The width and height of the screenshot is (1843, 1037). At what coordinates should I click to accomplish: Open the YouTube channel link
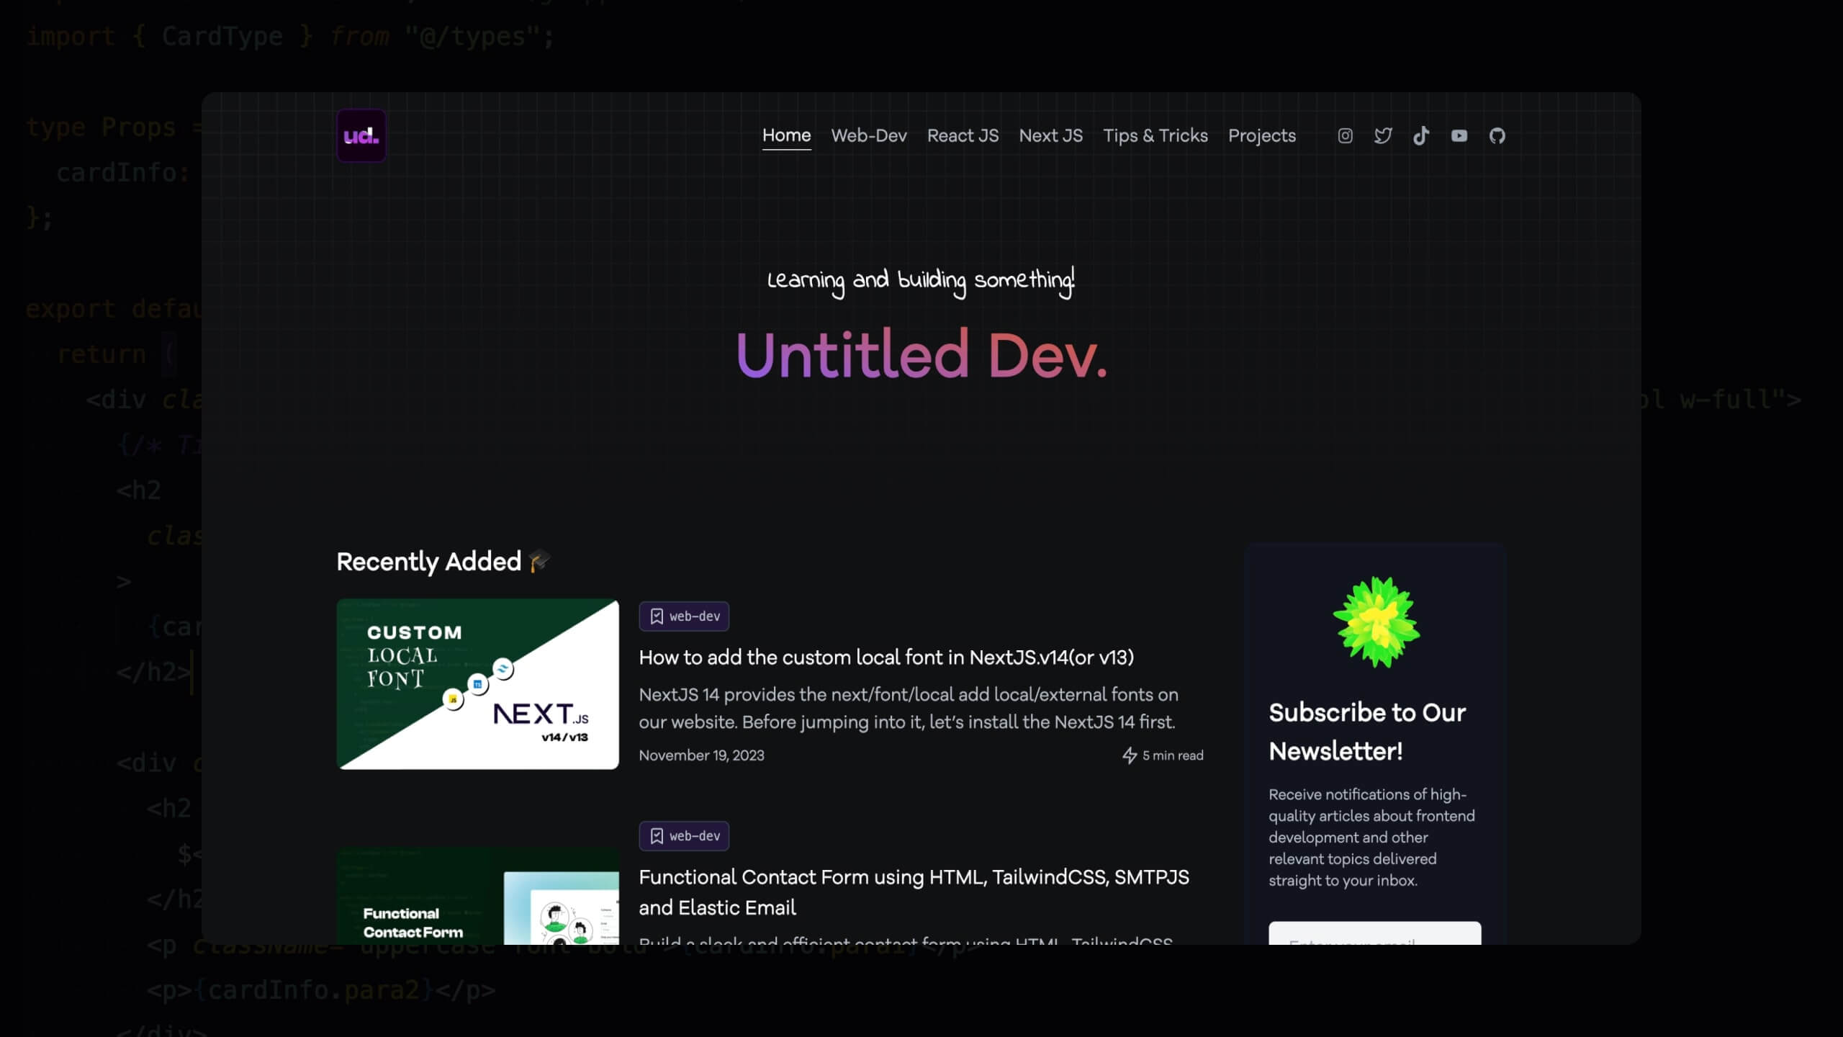[1458, 135]
